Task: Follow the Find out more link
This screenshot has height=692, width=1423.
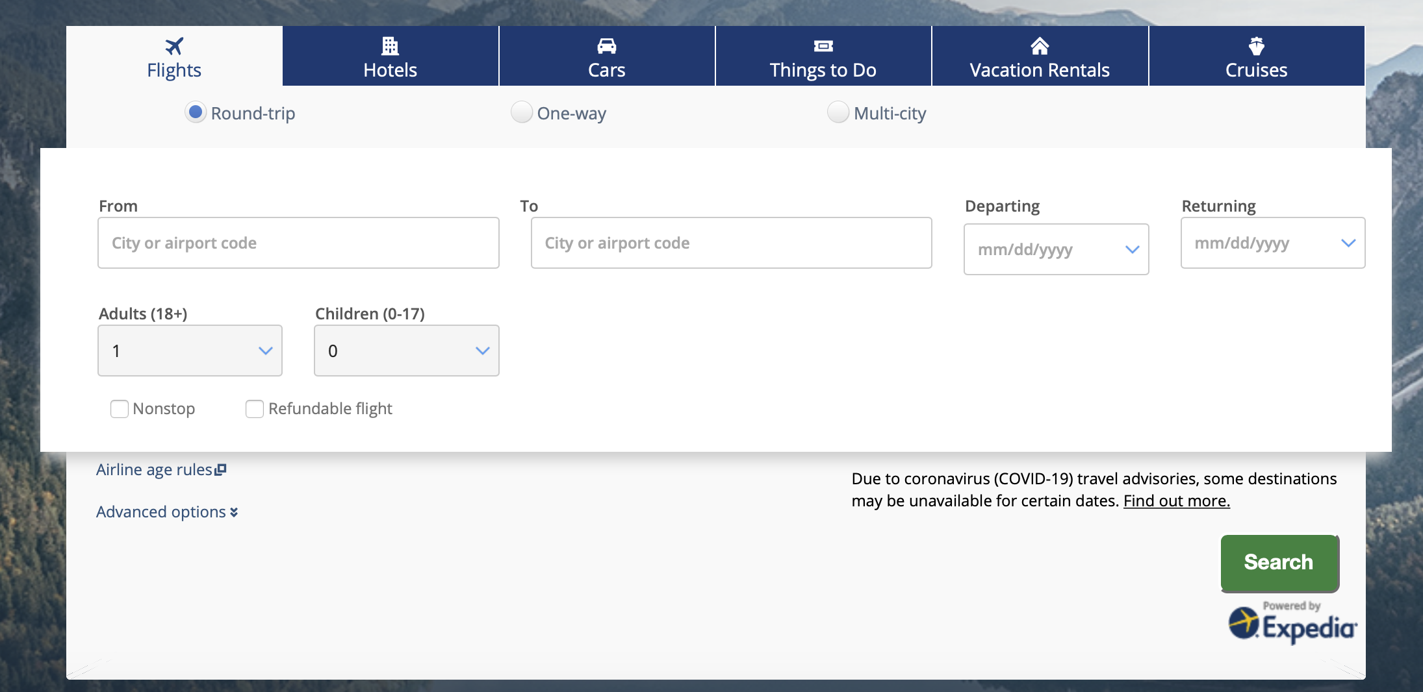Action: click(1177, 501)
